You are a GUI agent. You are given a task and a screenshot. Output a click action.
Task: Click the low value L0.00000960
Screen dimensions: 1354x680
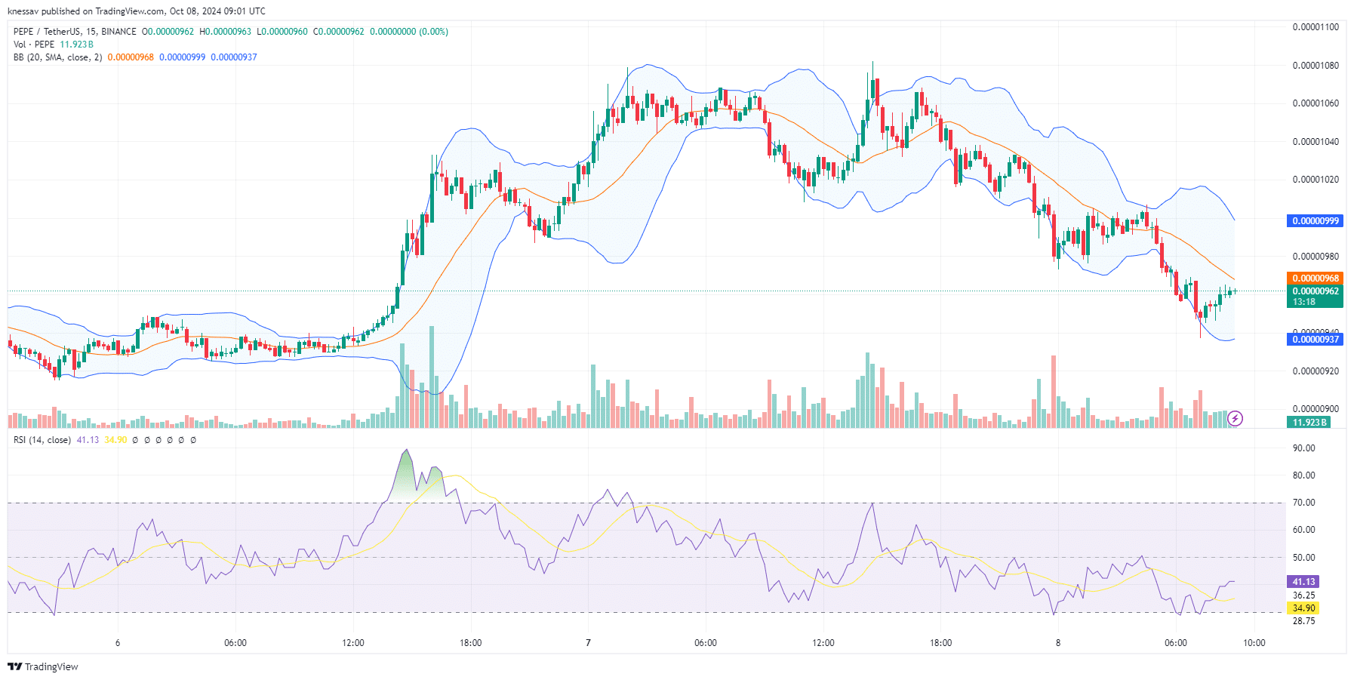pyautogui.click(x=282, y=32)
